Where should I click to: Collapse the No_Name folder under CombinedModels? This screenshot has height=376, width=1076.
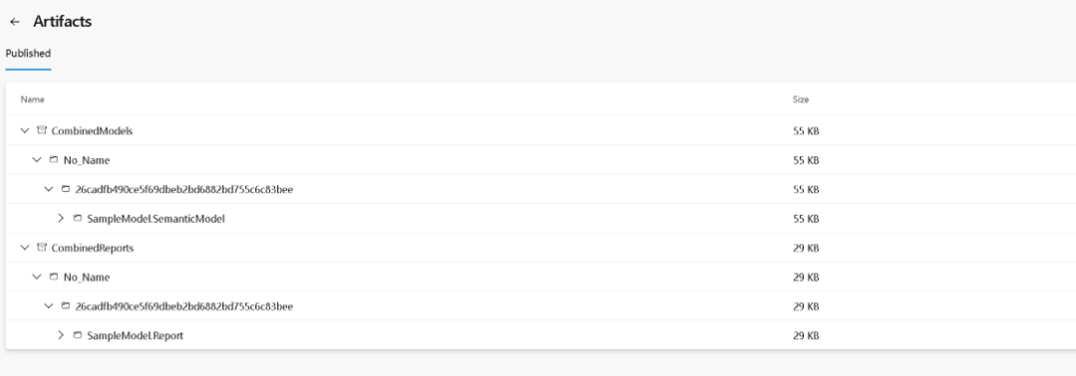(x=37, y=159)
